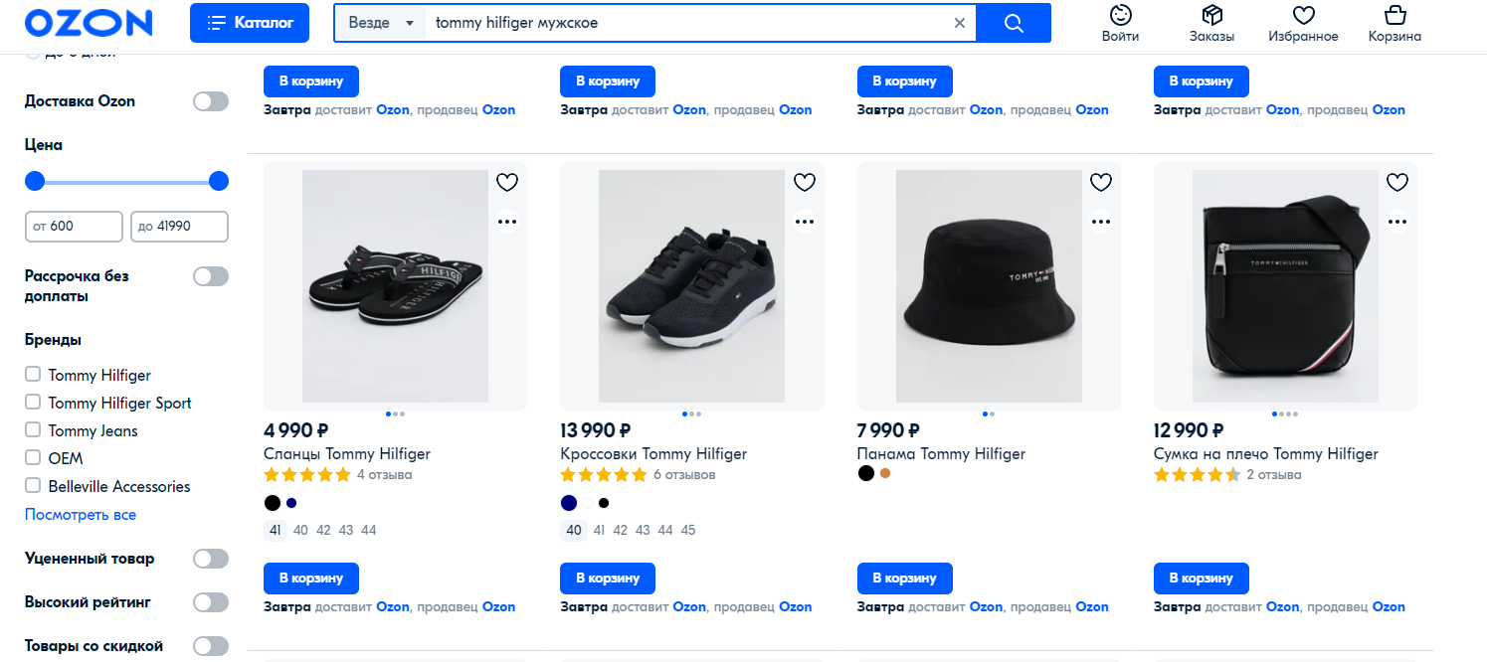
Task: Select size 42 for Сланцы
Action: [x=323, y=531]
